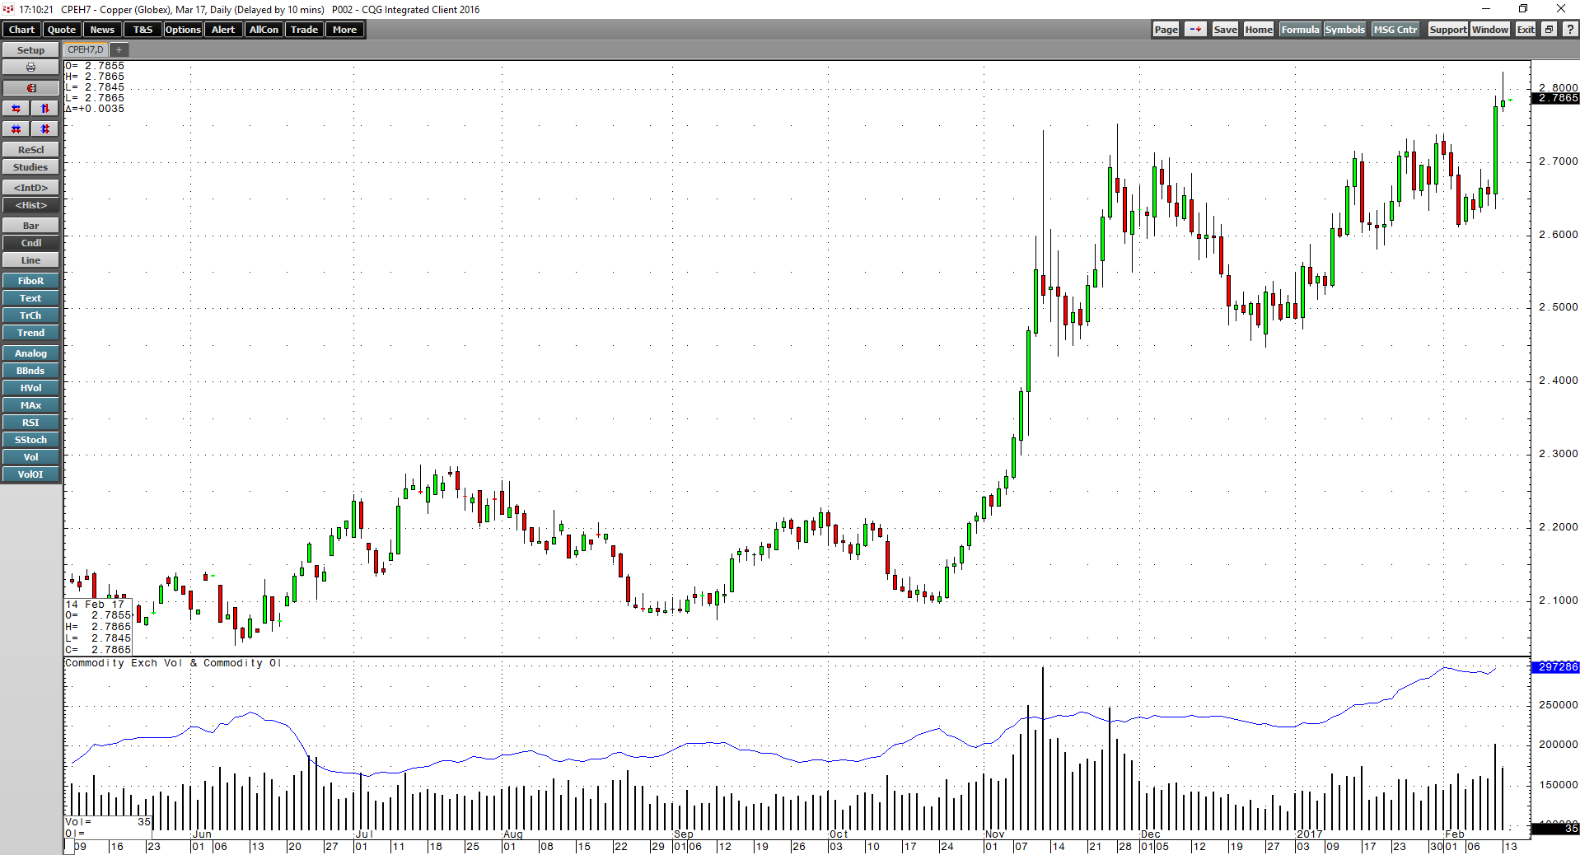Viewport: 1580px width, 855px height.
Task: Click the '14 Feb 17' date readout
Action: pos(95,605)
